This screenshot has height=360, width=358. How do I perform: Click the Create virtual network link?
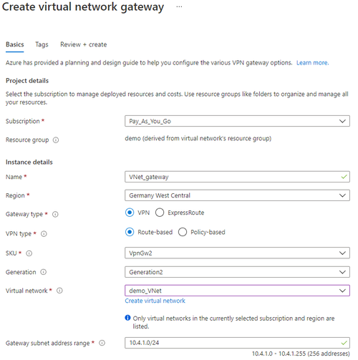155,301
